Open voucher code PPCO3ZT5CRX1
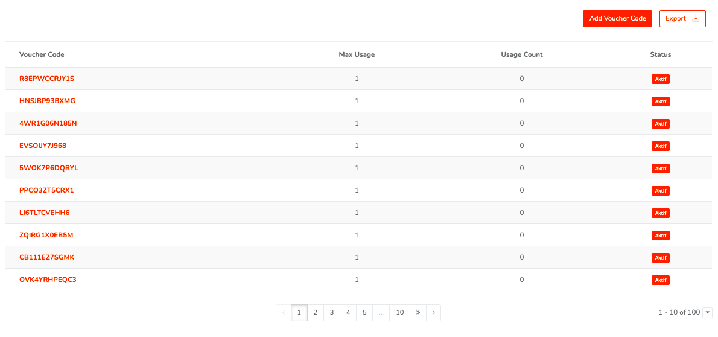The height and width of the screenshot is (337, 718). [x=46, y=190]
